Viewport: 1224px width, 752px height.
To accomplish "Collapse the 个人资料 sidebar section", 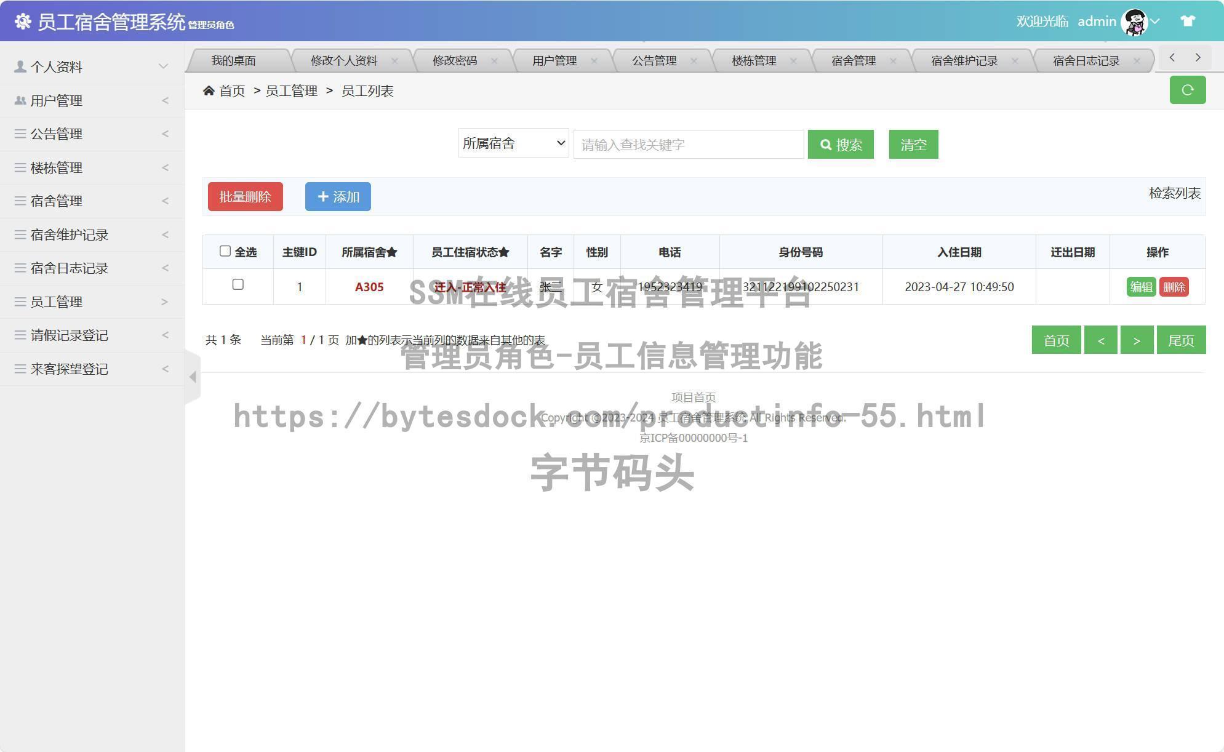I will (164, 66).
